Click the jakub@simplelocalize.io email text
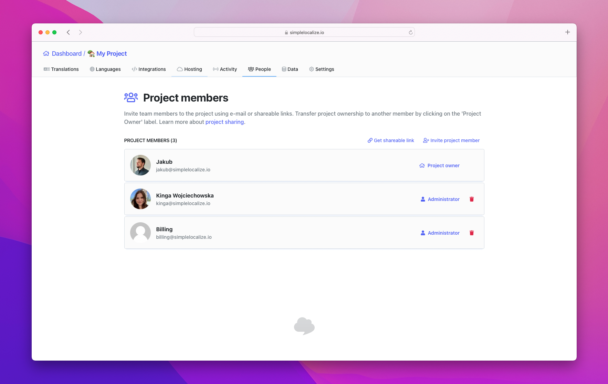The width and height of the screenshot is (608, 384). [183, 170]
